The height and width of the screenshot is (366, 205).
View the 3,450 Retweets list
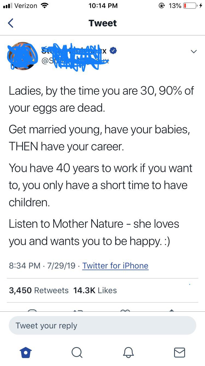pos(39,290)
